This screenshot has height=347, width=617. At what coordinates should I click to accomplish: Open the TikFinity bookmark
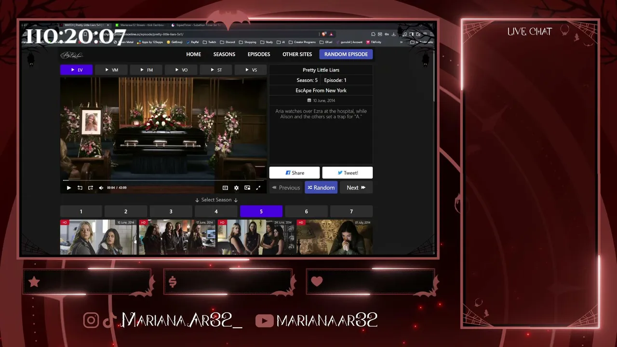[x=374, y=42]
